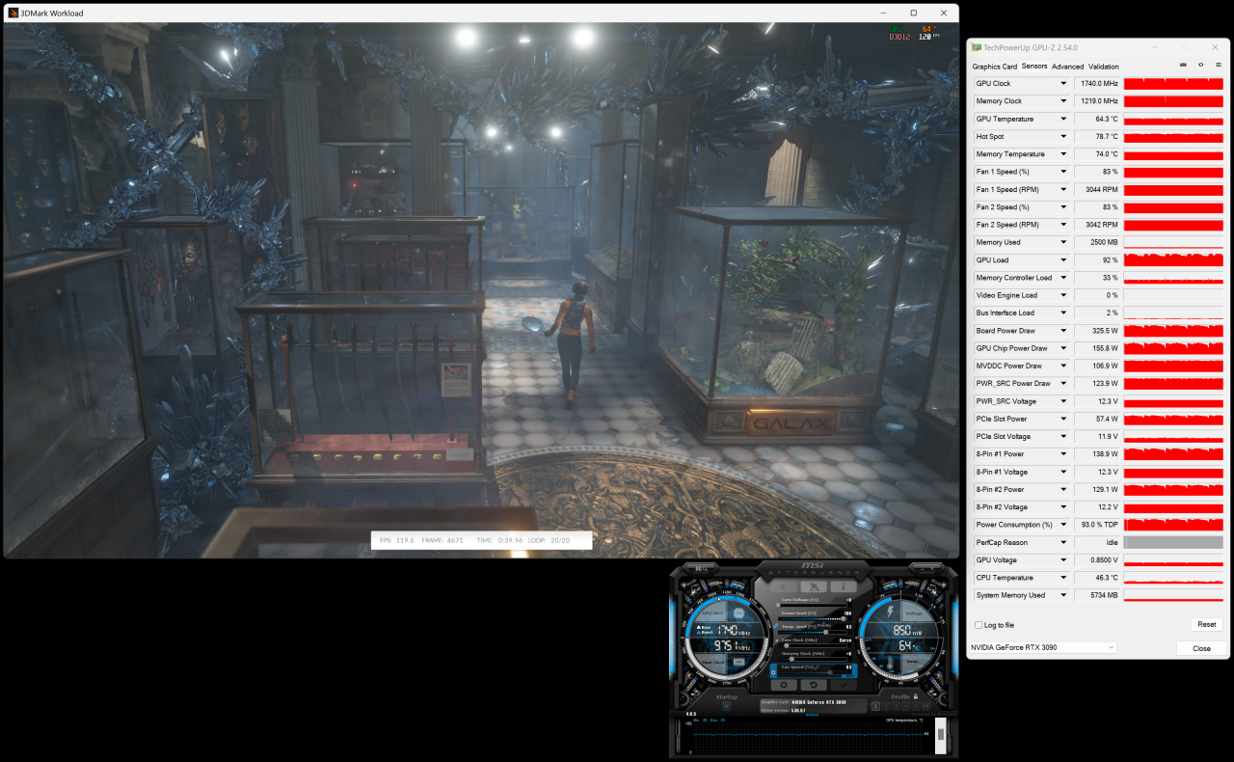The height and width of the screenshot is (762, 1234).
Task: Open the GPU-Z hamburger menu icon
Action: point(1218,66)
